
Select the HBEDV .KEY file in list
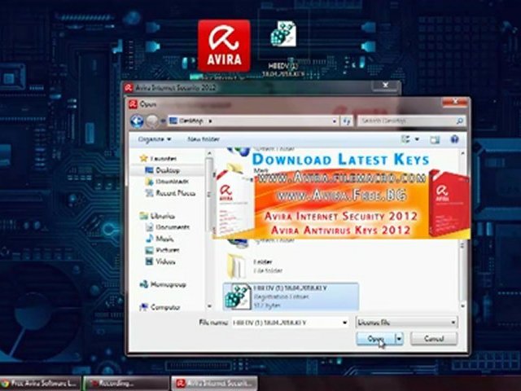(291, 297)
